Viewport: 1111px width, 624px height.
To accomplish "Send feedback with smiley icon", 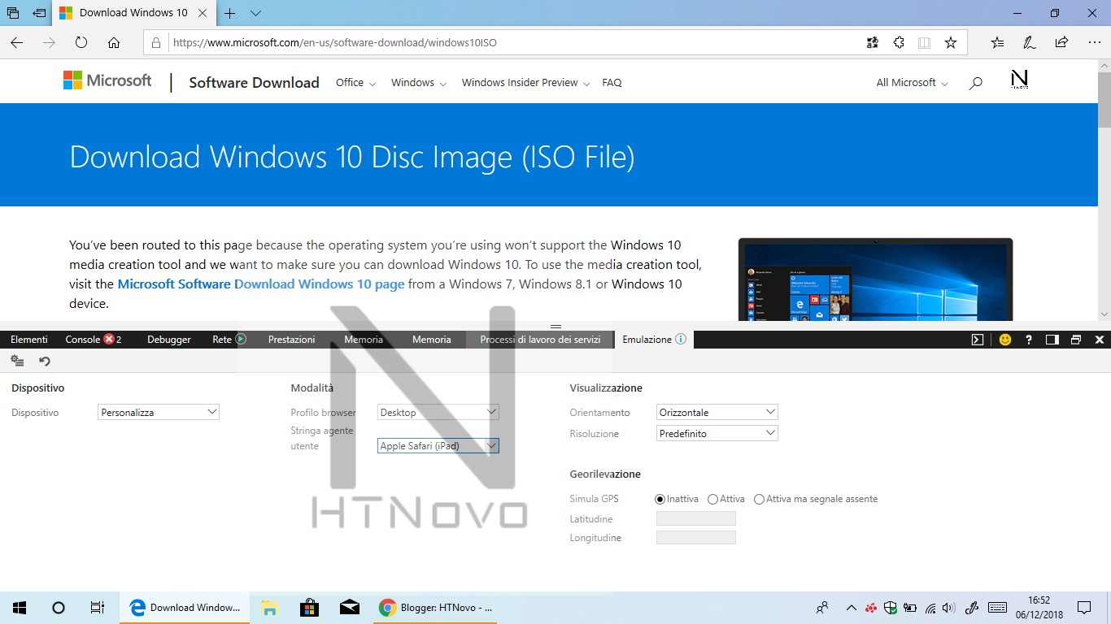I will coord(1005,340).
